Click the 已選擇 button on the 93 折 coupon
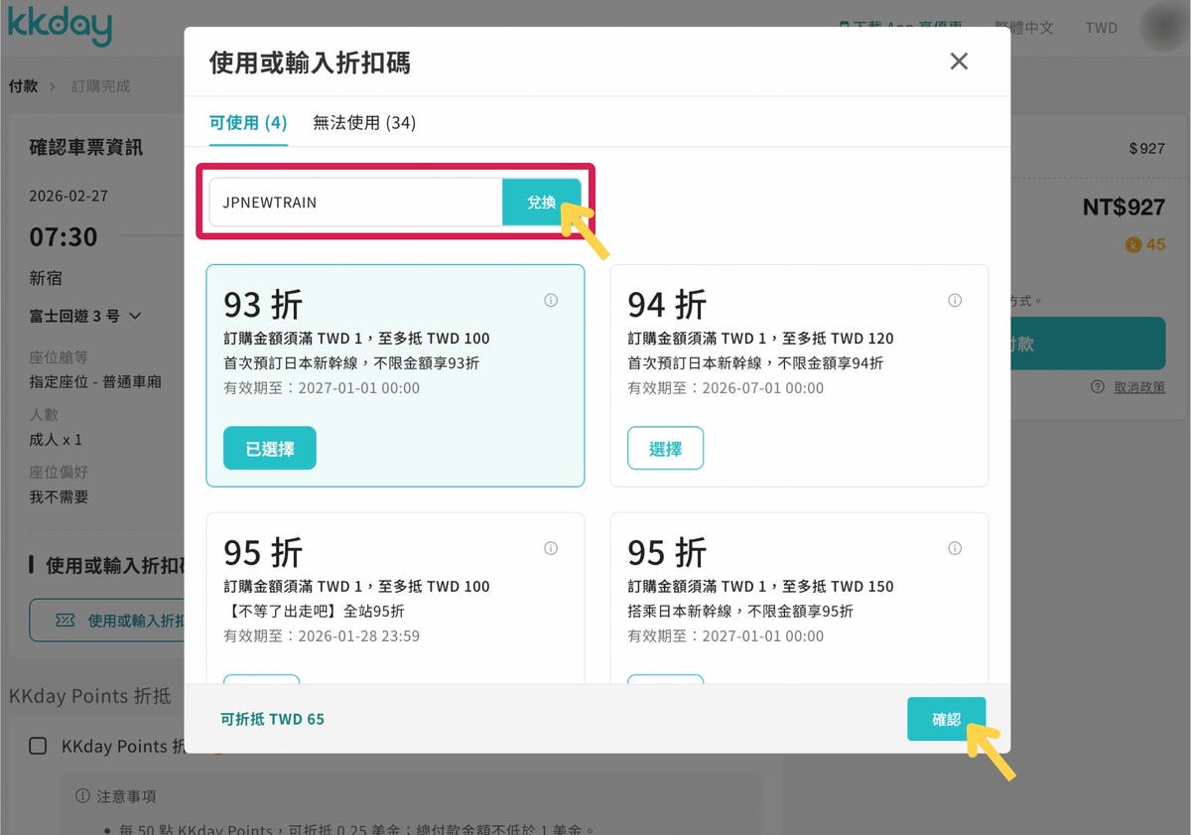1191x835 pixels. tap(270, 449)
